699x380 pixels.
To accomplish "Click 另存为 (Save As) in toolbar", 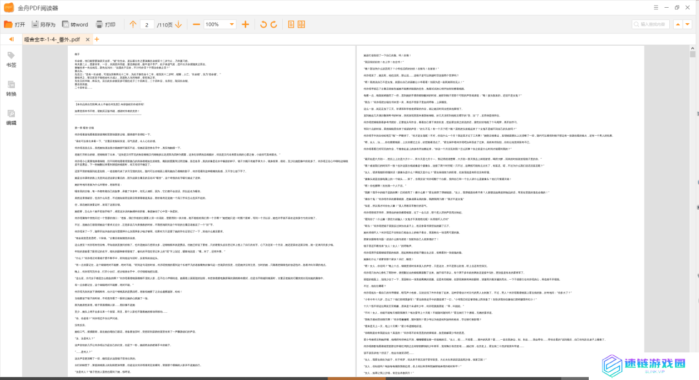I will [x=44, y=24].
